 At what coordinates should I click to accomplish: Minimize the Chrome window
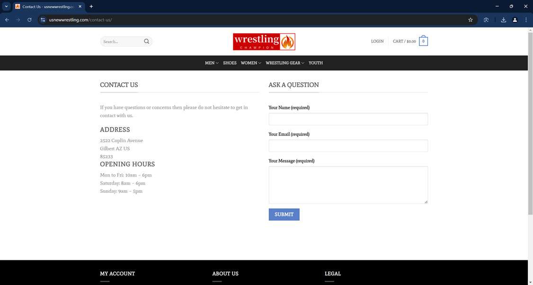[497, 7]
